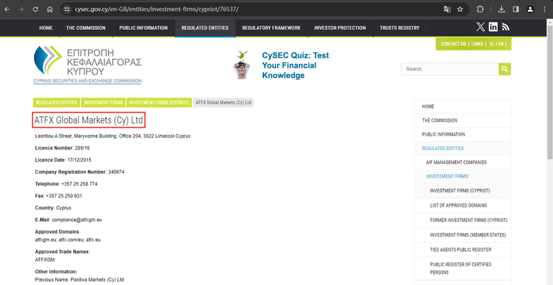Screen dimensions: 553x285
Task: Click the Fax +357 25 250 931 line
Action: pyautogui.click(x=59, y=196)
